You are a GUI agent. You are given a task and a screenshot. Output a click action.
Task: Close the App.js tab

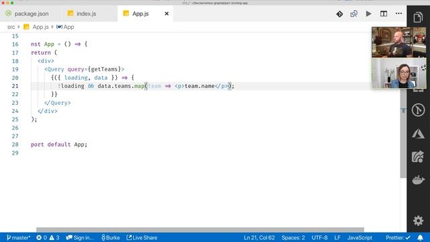(167, 13)
